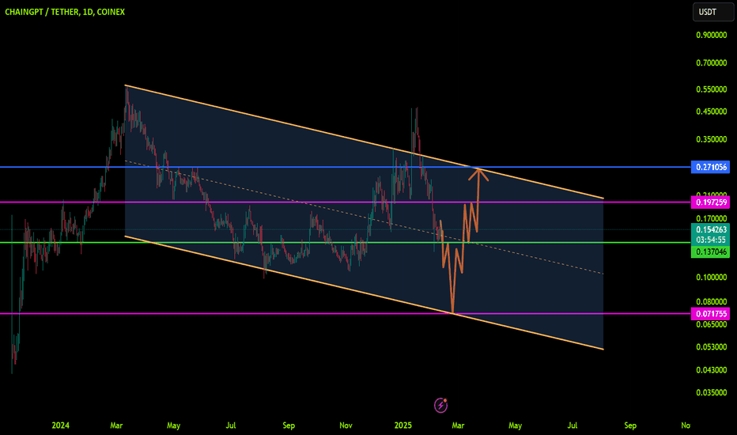Click the 0.350000 price axis value
The height and width of the screenshot is (435, 737).
click(711, 139)
